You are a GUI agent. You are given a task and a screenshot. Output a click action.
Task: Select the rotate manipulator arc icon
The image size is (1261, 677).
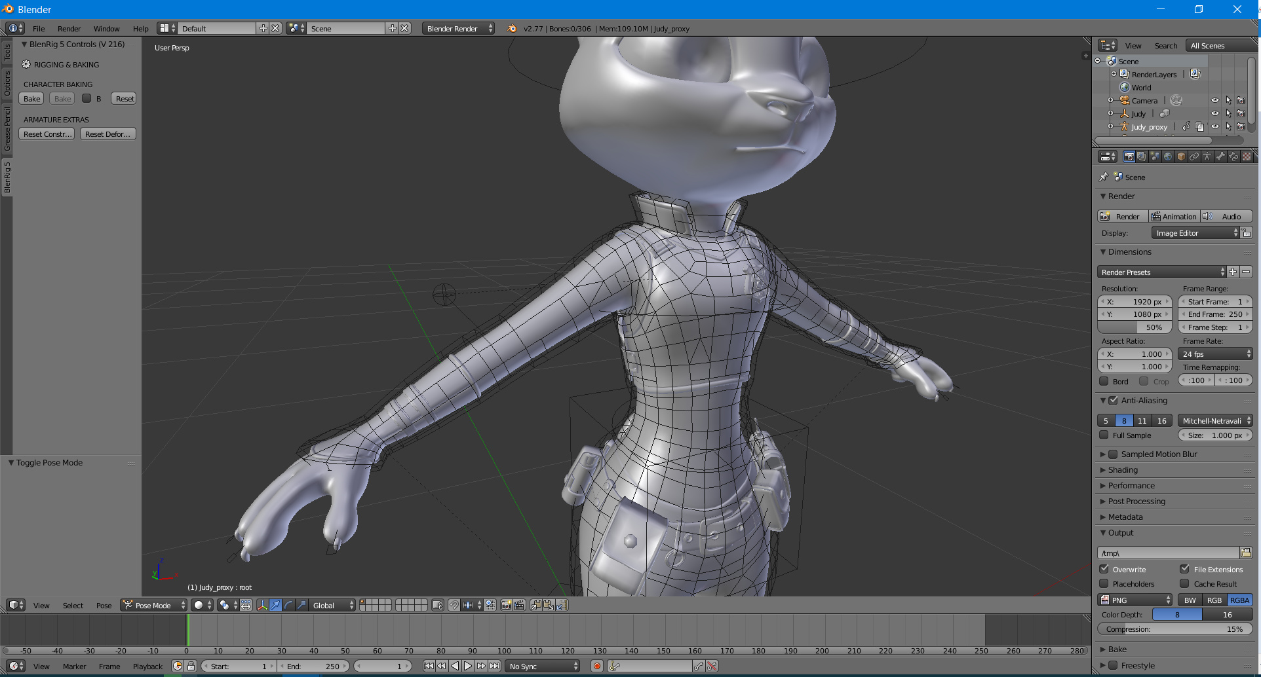pos(288,605)
